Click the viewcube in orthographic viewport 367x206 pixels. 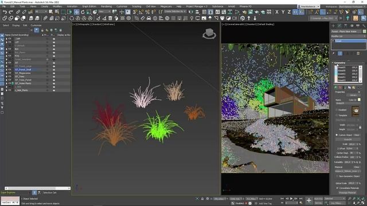pos(209,34)
